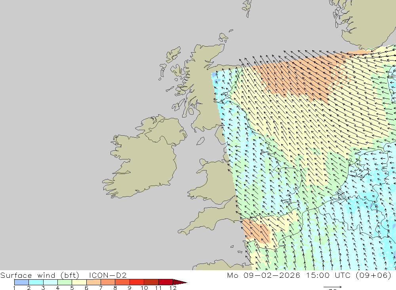Click the pale yellow 5–6 bft legend swatch
This screenshot has width=396, height=290.
tap(79, 282)
